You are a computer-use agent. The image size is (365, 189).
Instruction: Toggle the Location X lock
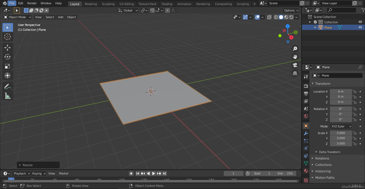[x=355, y=92]
